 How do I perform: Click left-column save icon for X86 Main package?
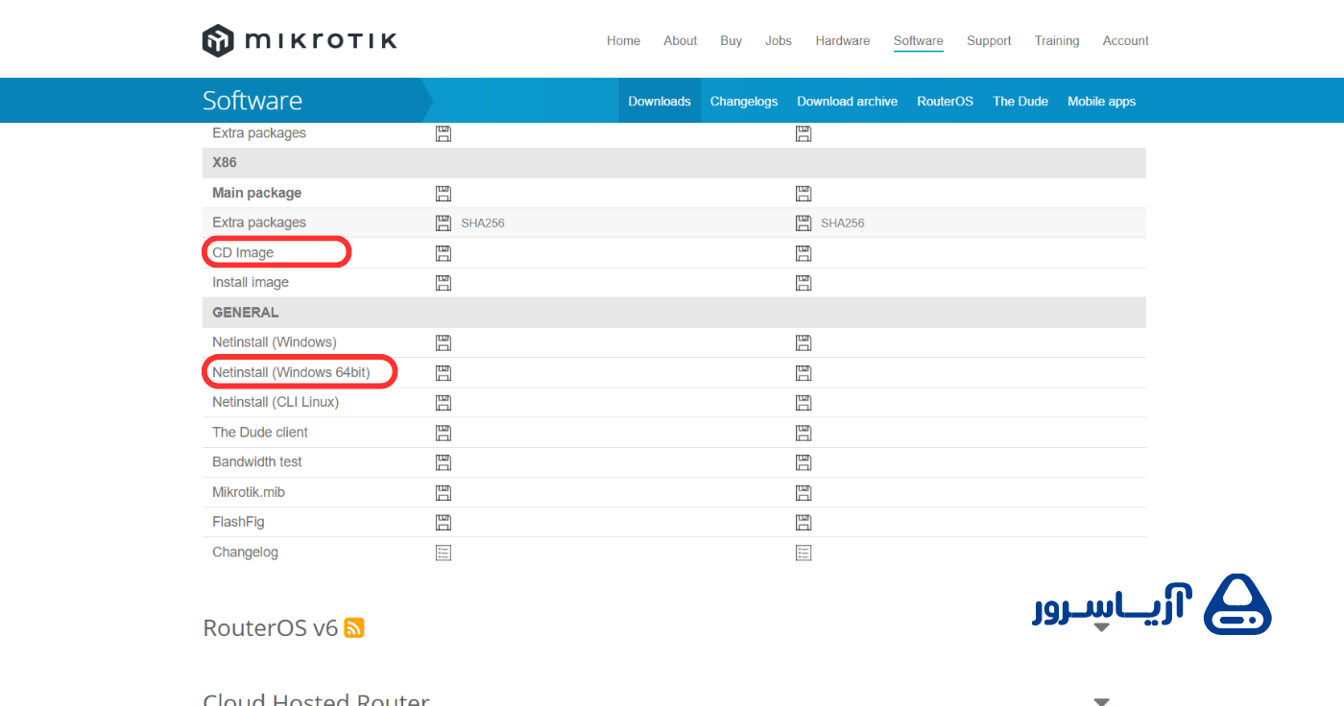click(444, 194)
